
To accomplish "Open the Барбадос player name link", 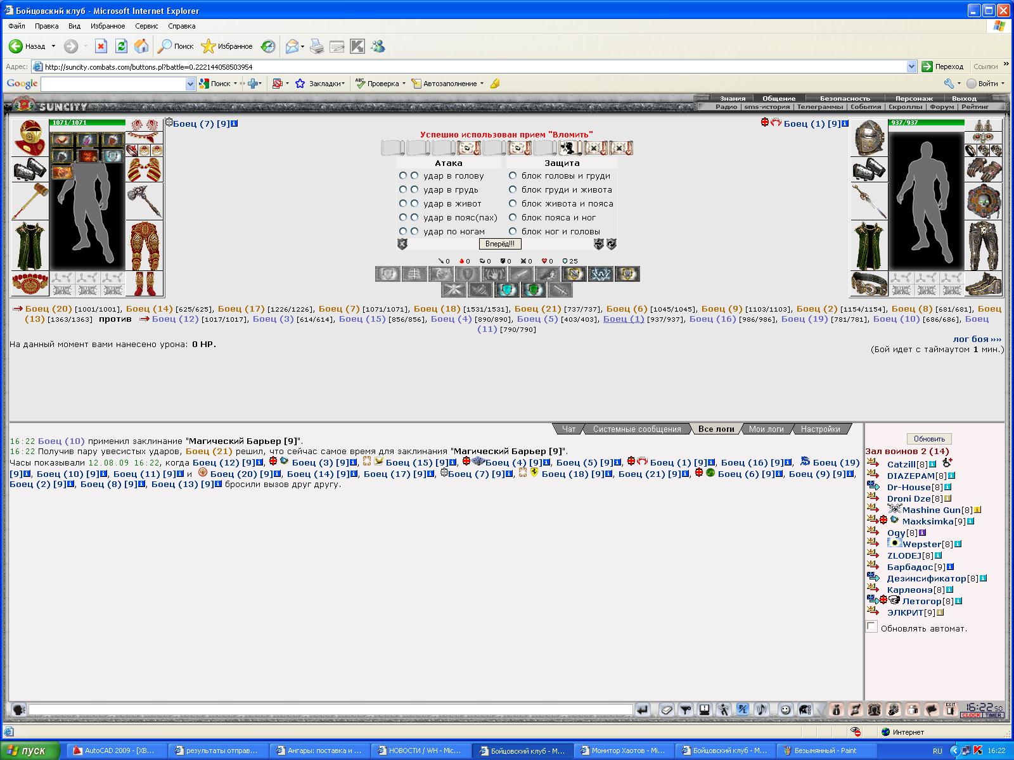I will 910,567.
